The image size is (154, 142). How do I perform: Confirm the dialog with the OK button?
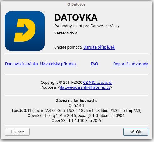(x=136, y=132)
